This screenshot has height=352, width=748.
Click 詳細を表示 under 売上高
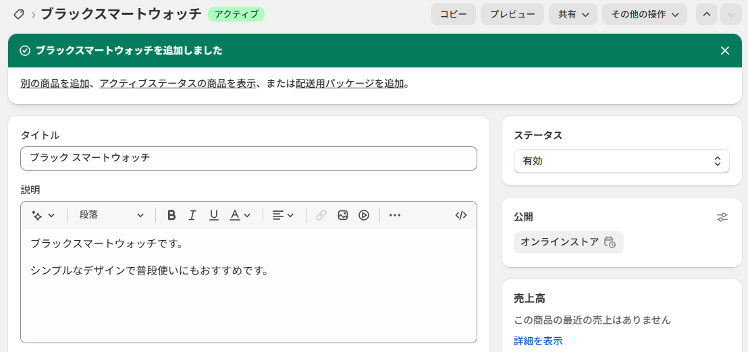pyautogui.click(x=538, y=341)
